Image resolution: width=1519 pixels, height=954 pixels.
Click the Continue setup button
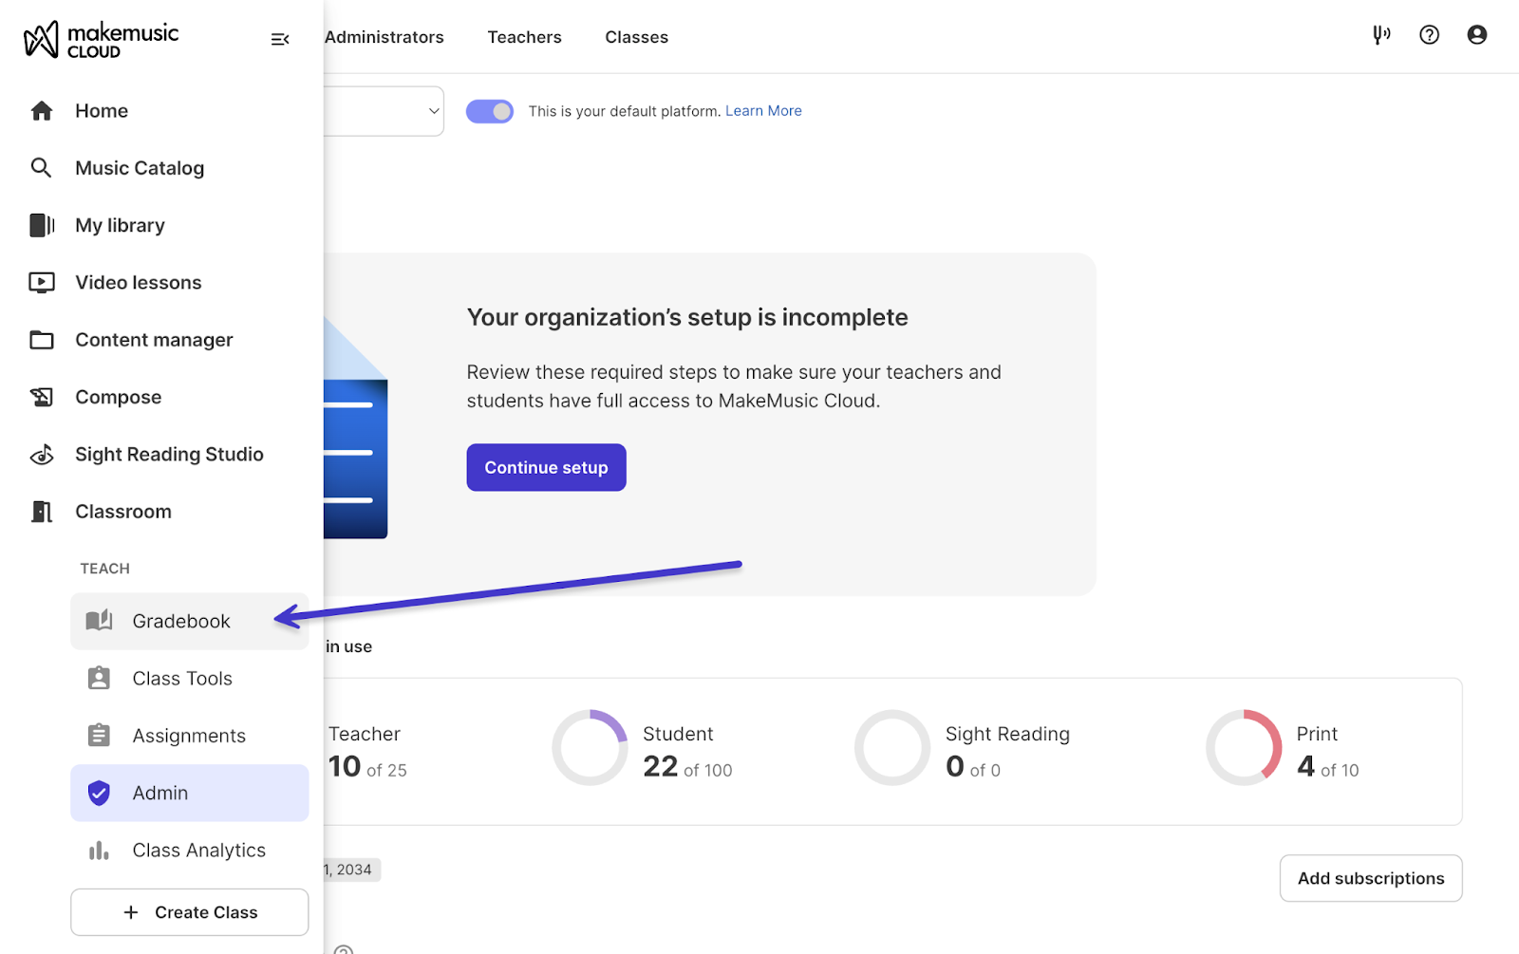pos(546,467)
